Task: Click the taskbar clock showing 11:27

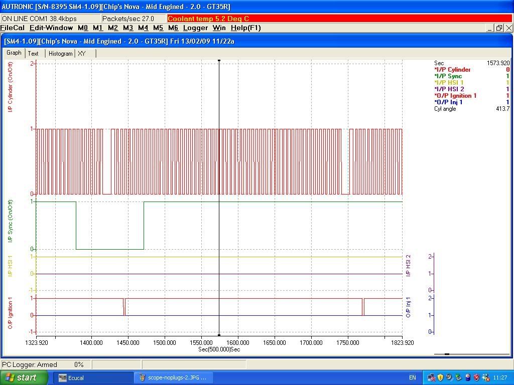Action: (x=499, y=378)
